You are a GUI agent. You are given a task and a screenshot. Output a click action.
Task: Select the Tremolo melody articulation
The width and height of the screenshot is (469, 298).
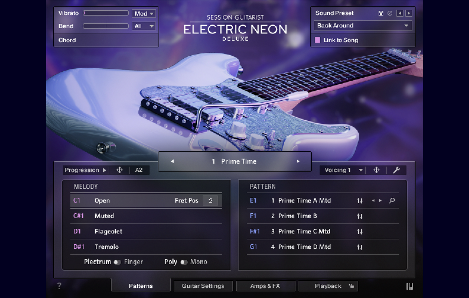[146, 247]
